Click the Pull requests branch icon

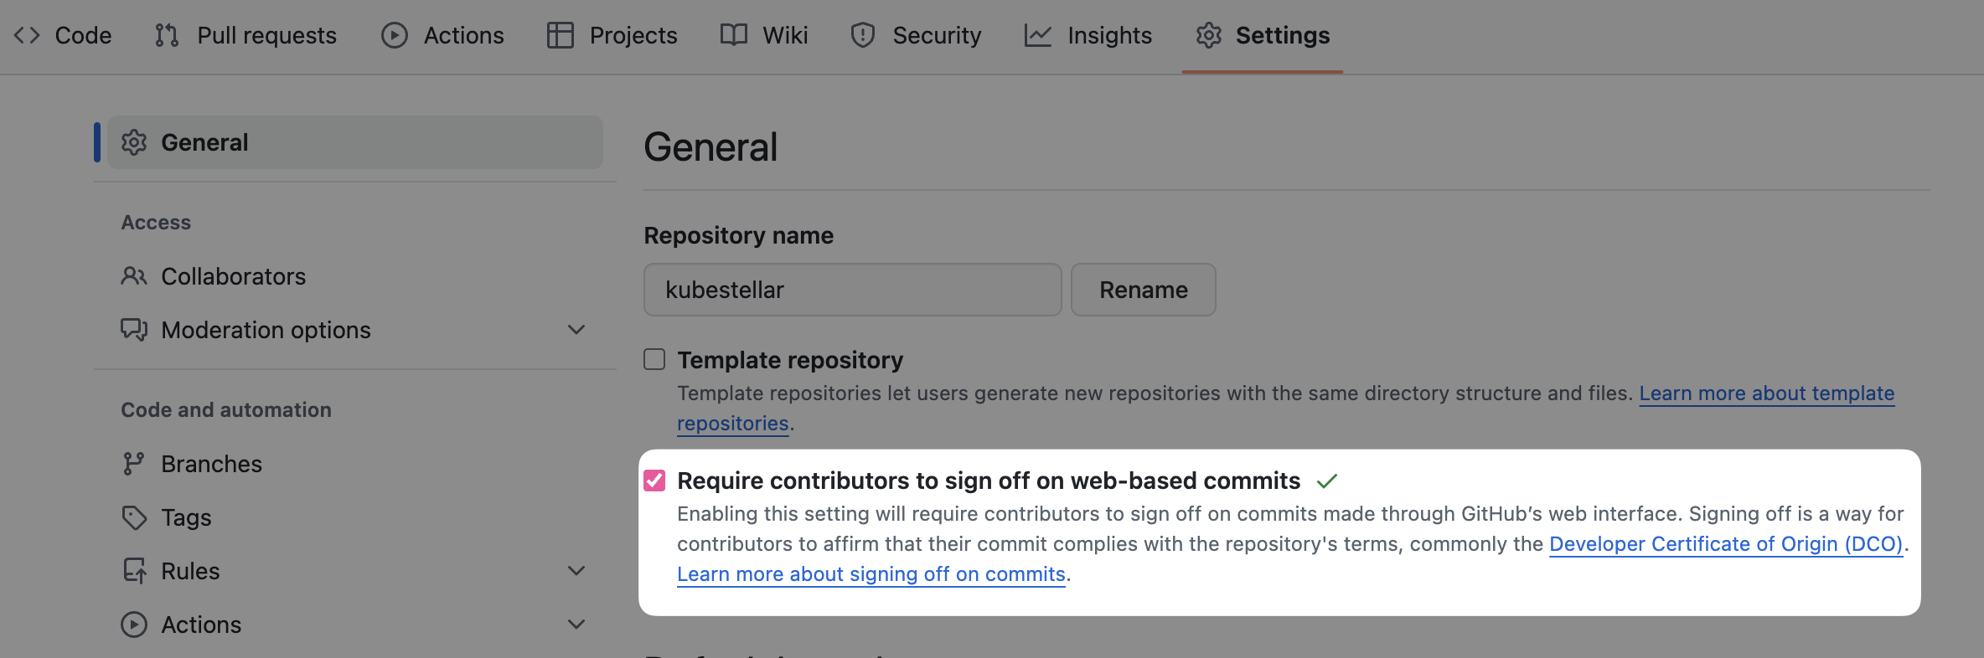coord(167,35)
